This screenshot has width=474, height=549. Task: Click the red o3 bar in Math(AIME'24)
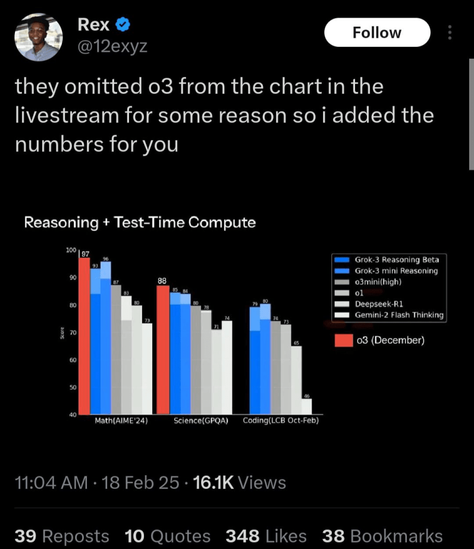click(x=84, y=336)
